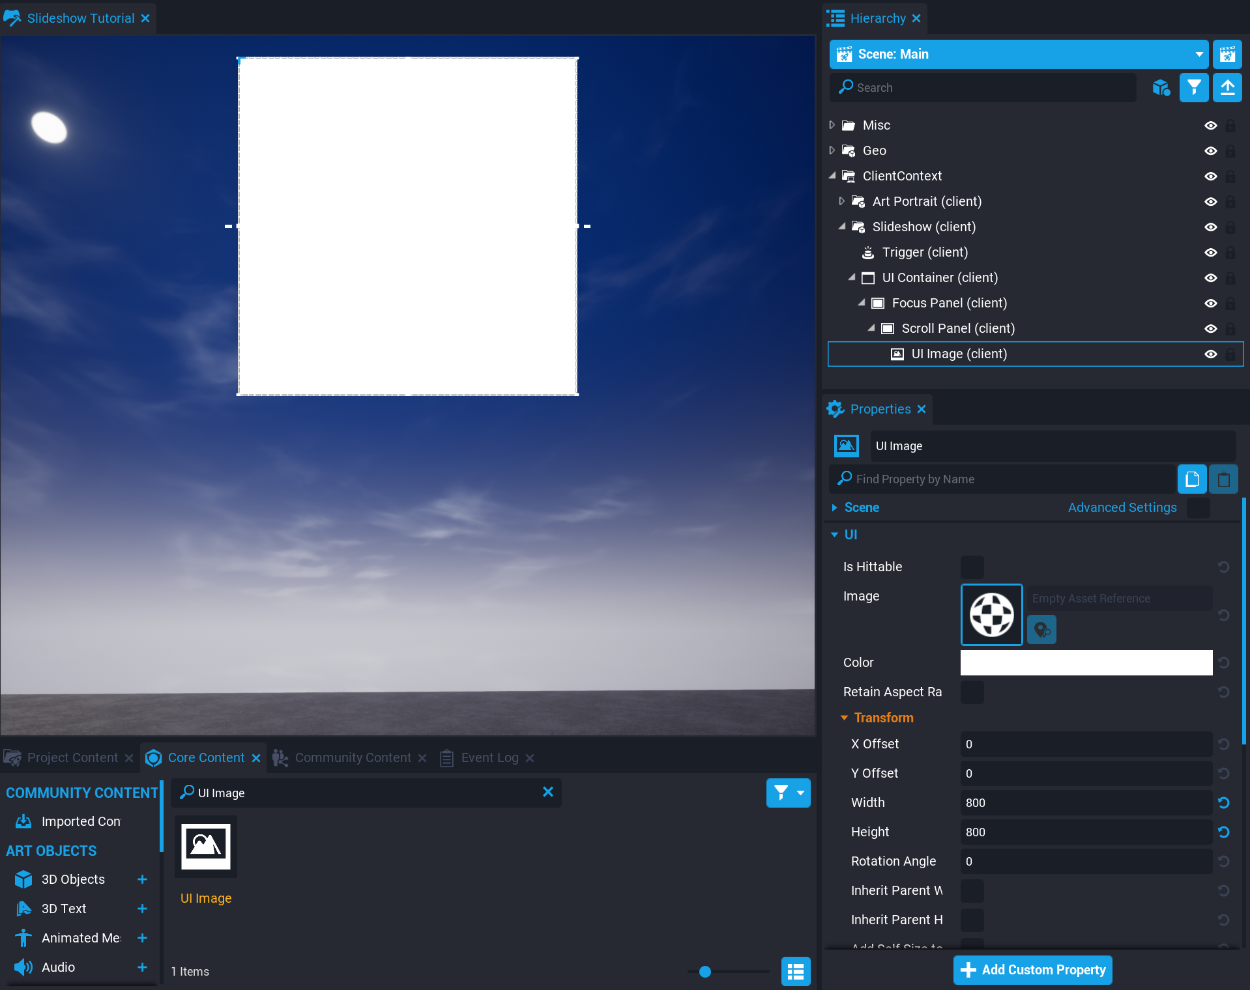Switch content browser to list view
This screenshot has width=1250, height=990.
tap(795, 972)
